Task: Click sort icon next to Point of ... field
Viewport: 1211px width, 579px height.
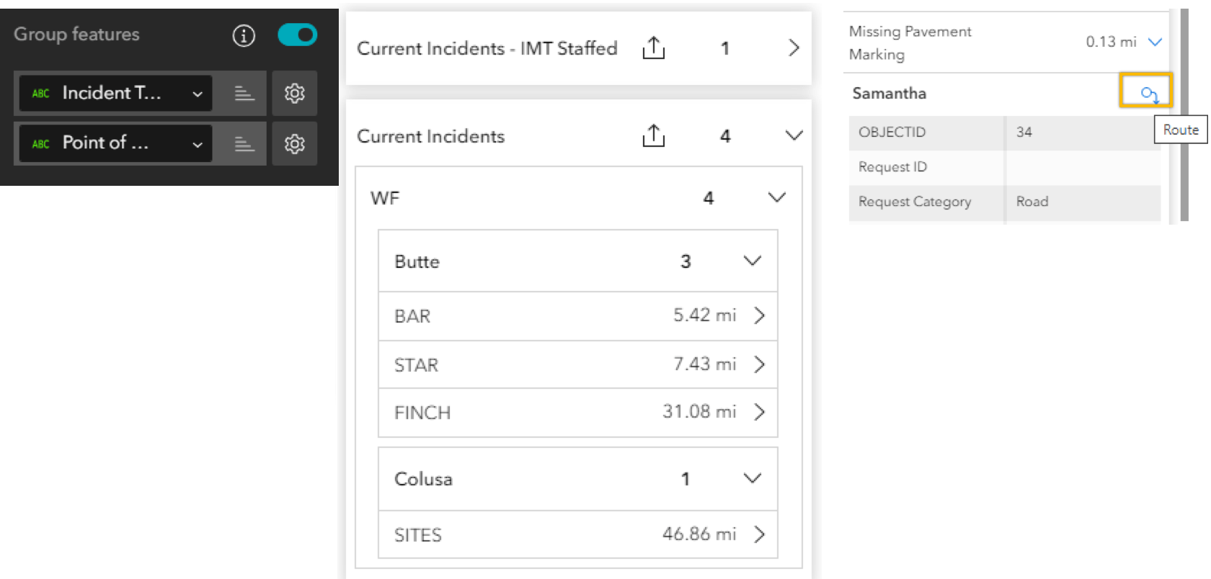Action: coord(244,144)
